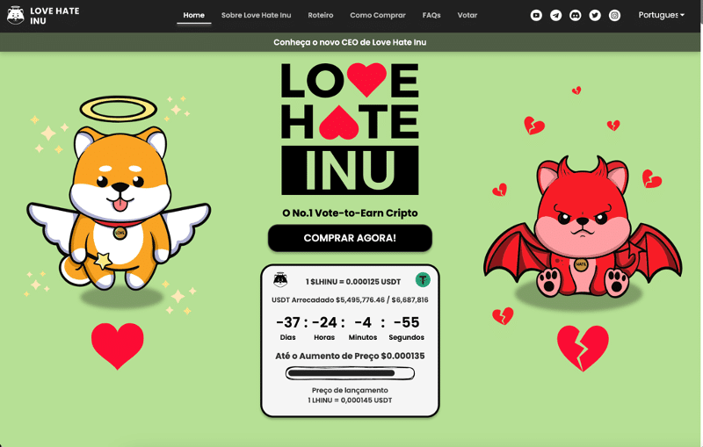Screen dimensions: 703x447
Task: Open the Twitter social link icon
Action: 595,15
